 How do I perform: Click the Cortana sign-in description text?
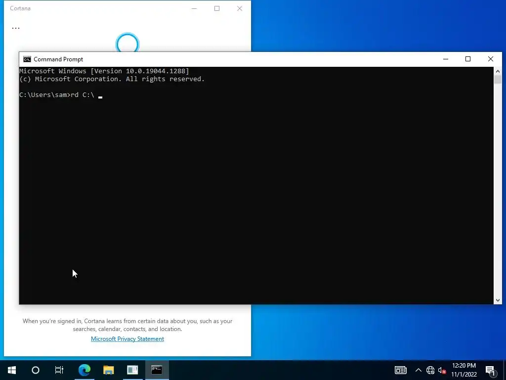coord(127,325)
